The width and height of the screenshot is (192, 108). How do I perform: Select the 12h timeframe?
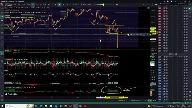(45, 5)
